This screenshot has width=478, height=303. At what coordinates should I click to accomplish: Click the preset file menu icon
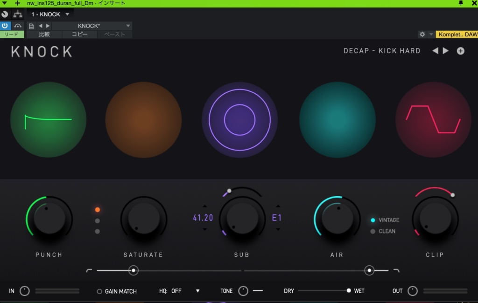[x=31, y=26]
